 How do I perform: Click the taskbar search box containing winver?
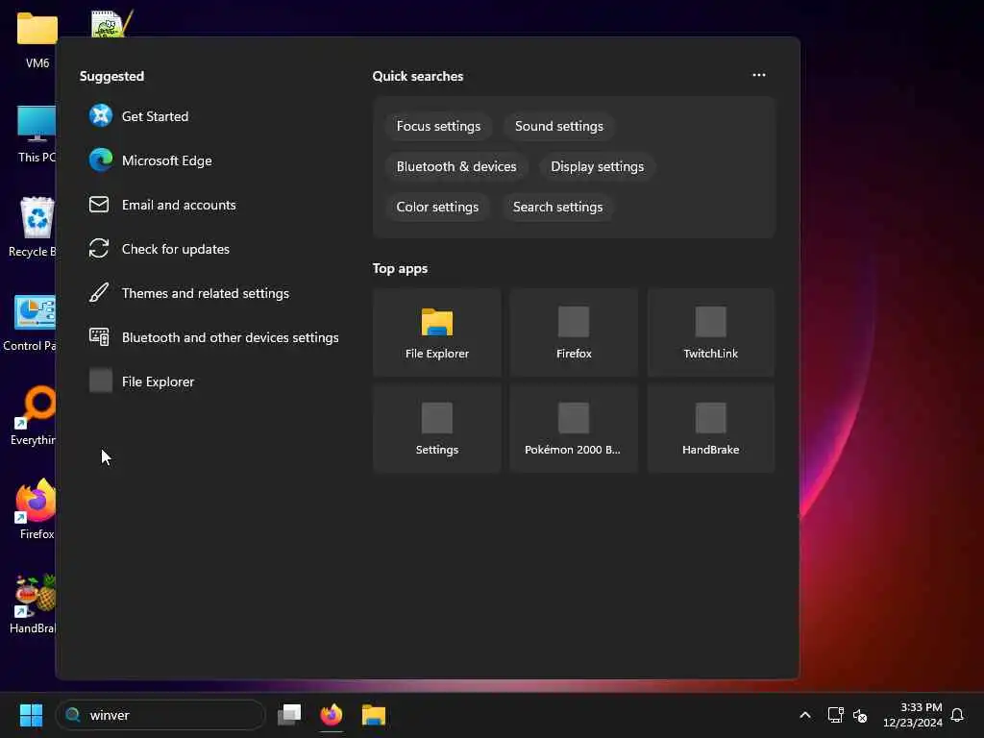pyautogui.click(x=160, y=715)
